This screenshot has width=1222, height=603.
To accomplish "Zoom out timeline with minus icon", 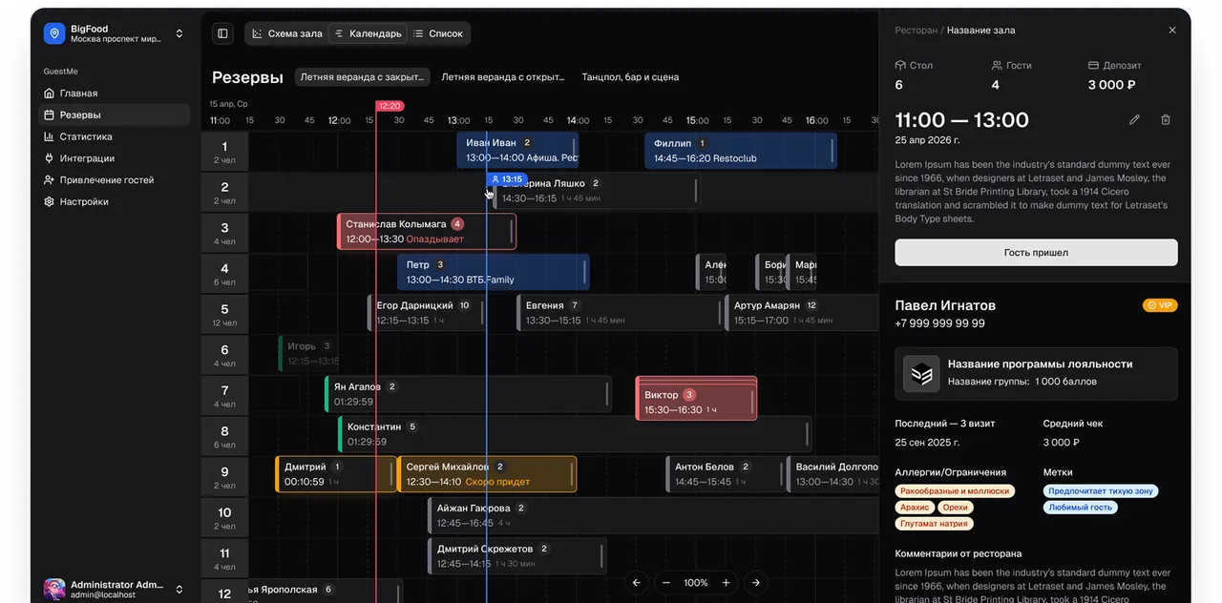I will 666,583.
